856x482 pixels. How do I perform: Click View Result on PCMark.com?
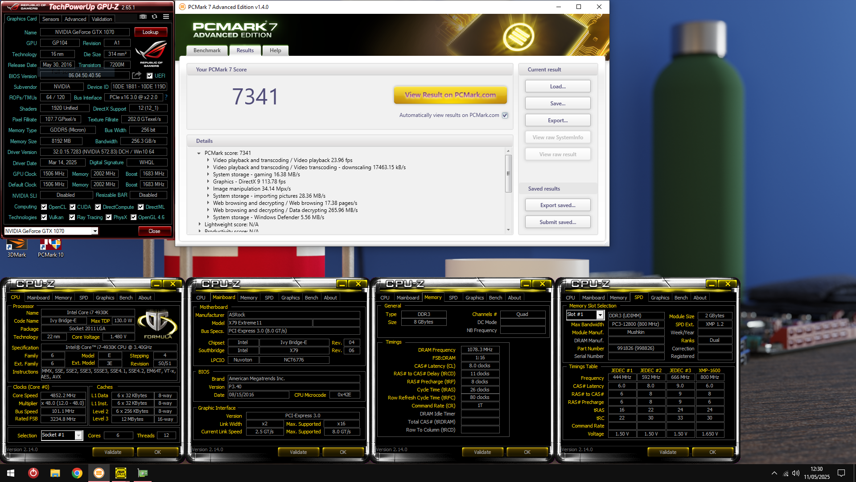pos(450,95)
